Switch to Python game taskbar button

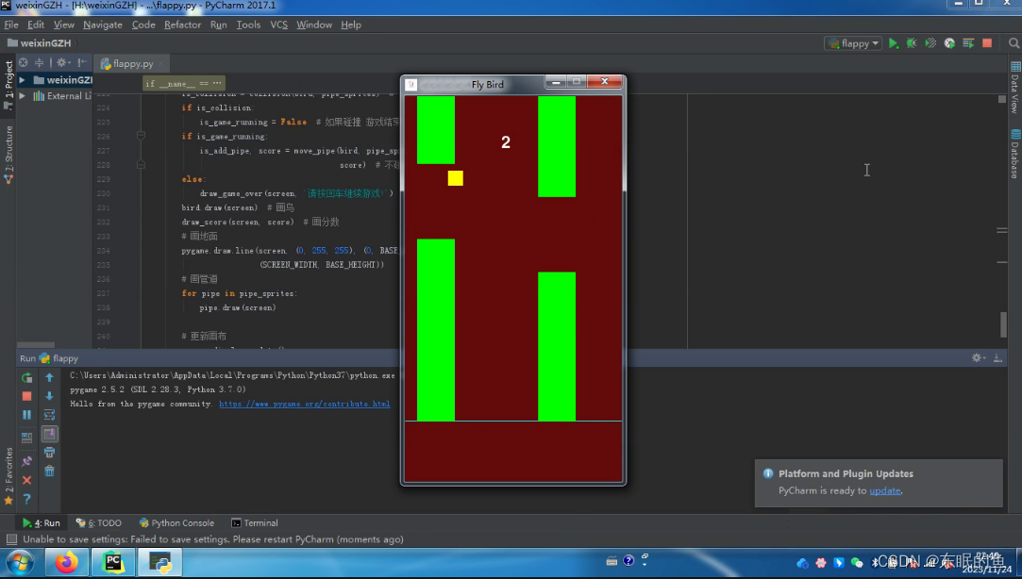click(x=159, y=563)
